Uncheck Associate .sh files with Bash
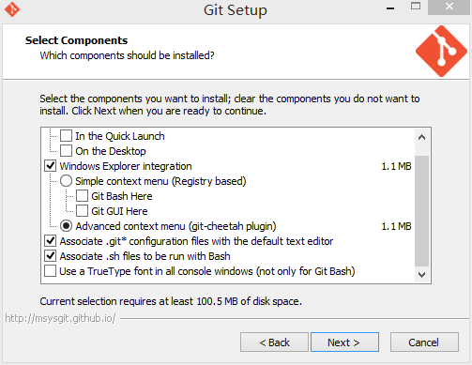472x365 pixels. pos(51,256)
